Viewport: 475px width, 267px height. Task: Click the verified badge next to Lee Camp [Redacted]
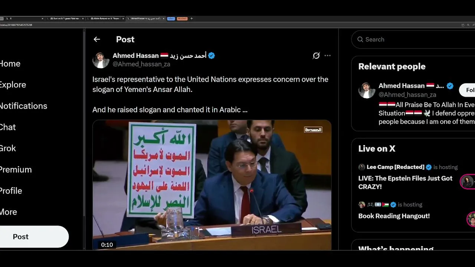[429, 167]
